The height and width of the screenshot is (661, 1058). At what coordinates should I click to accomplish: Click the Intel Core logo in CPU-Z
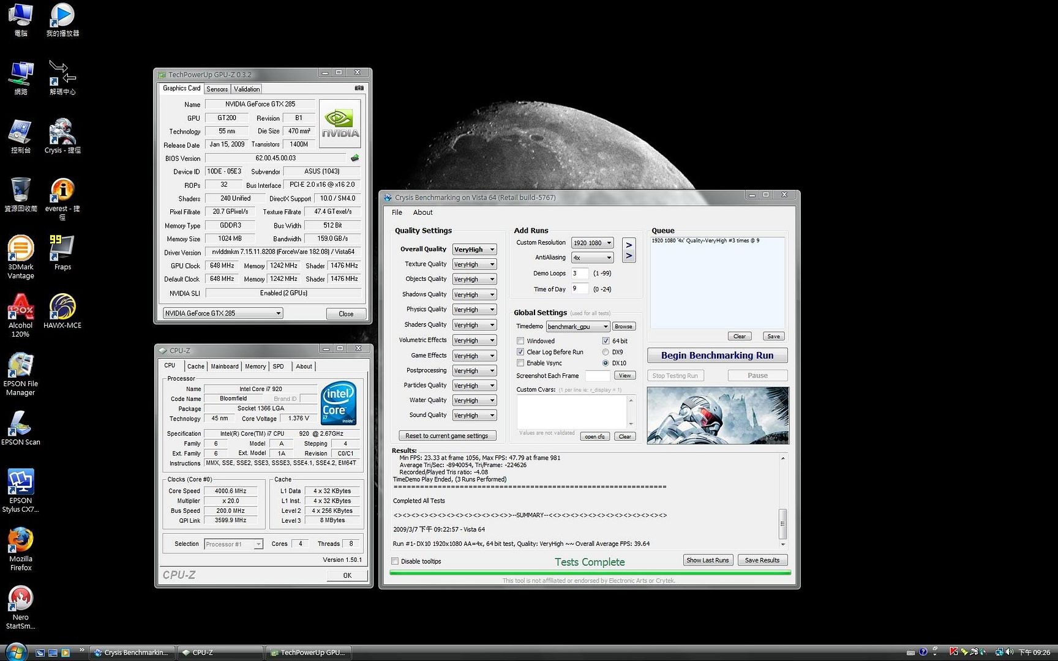coord(339,404)
